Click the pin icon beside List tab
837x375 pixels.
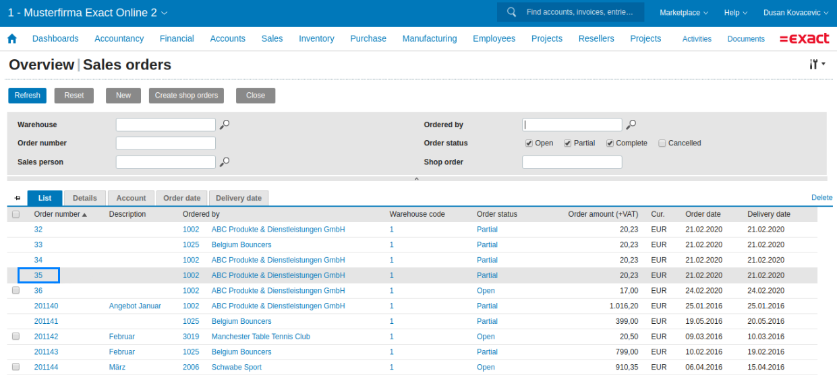point(18,198)
